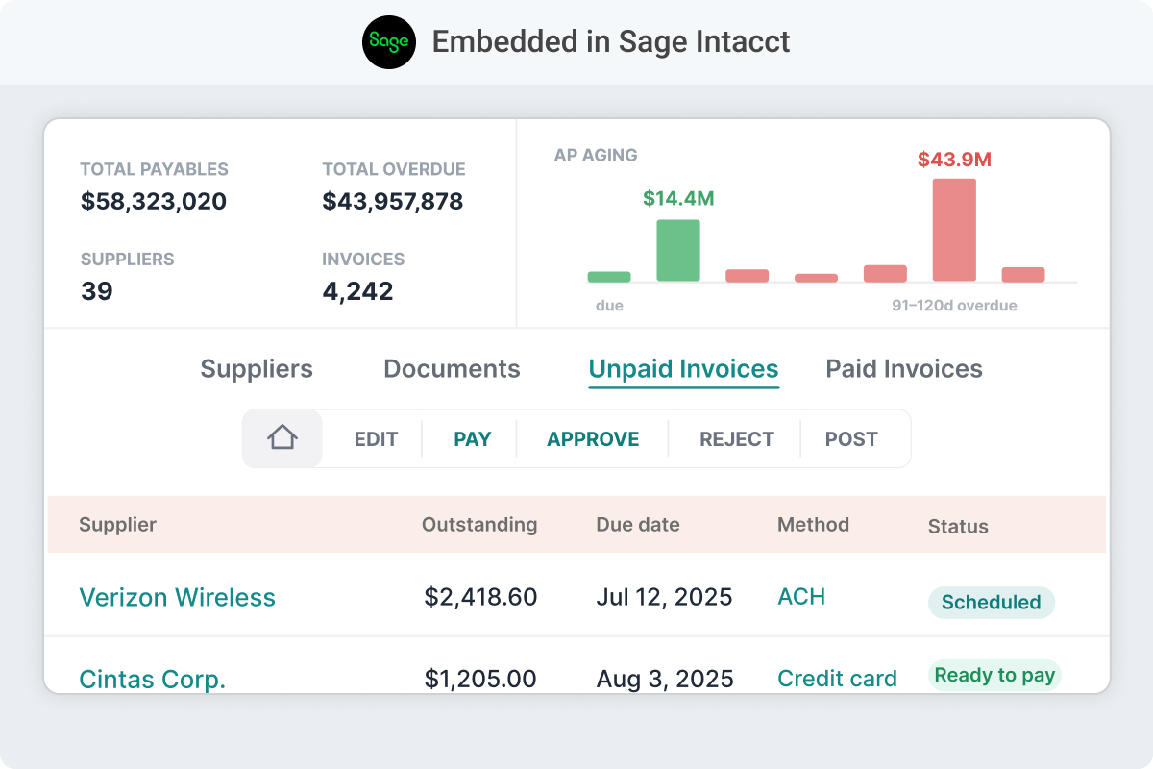Click the Scheduled status badge
This screenshot has height=769, width=1153.
[x=991, y=603]
